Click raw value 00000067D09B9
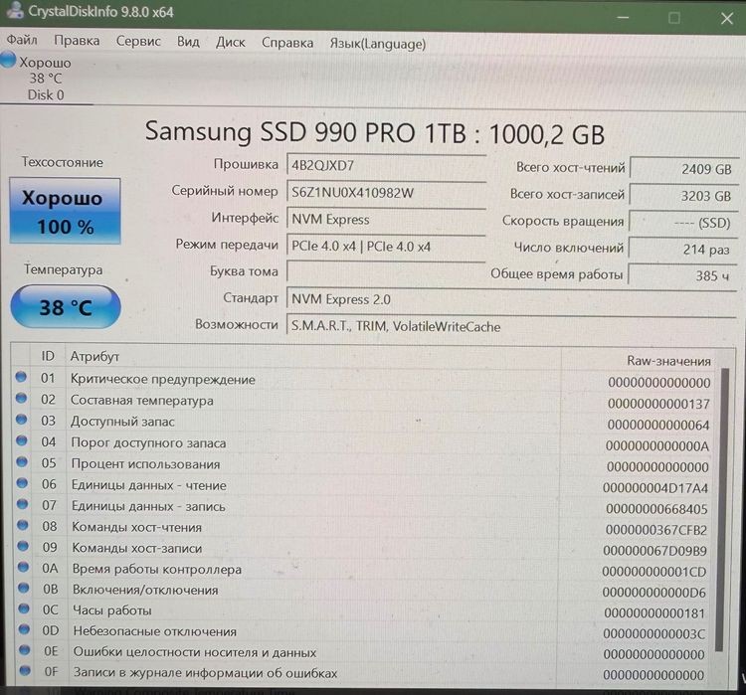The image size is (746, 695). 654,551
